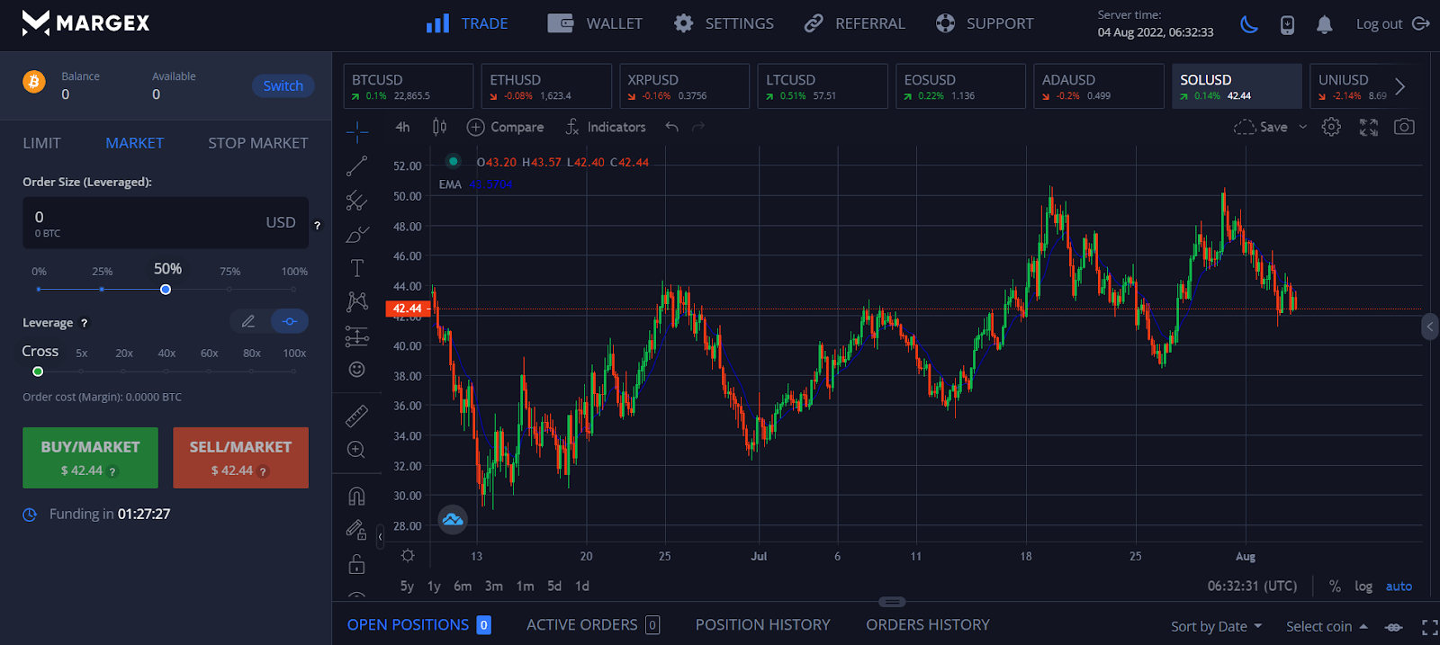The height and width of the screenshot is (645, 1440).
Task: Undo the last chart action
Action: click(x=671, y=127)
